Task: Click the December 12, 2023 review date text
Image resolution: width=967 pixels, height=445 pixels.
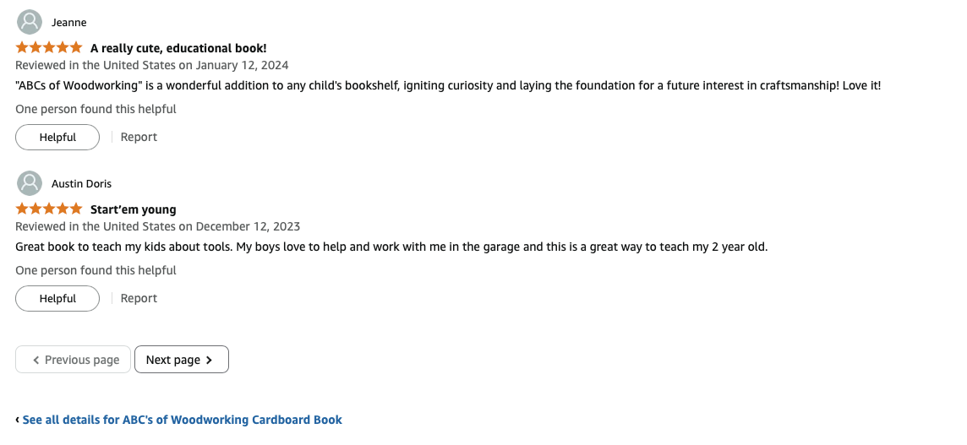Action: 248,226
